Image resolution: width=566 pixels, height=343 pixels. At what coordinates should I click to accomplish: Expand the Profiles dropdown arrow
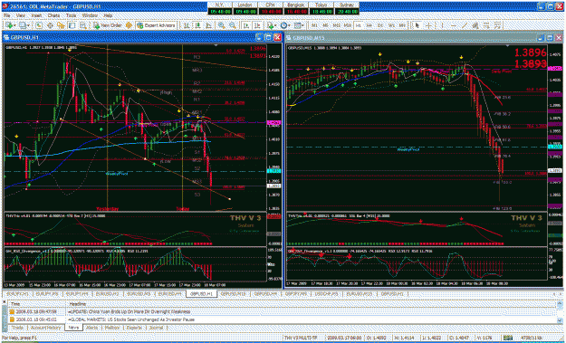(x=29, y=25)
